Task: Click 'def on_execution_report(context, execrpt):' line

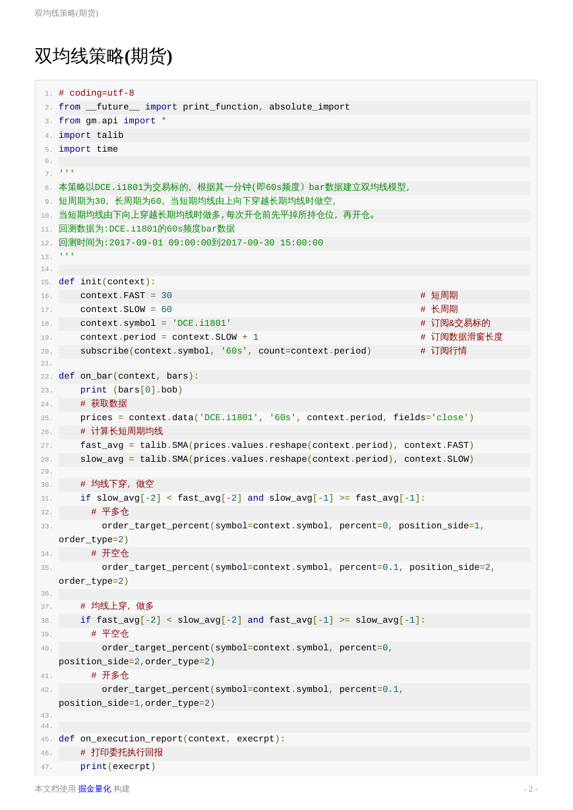Action: coord(172,739)
